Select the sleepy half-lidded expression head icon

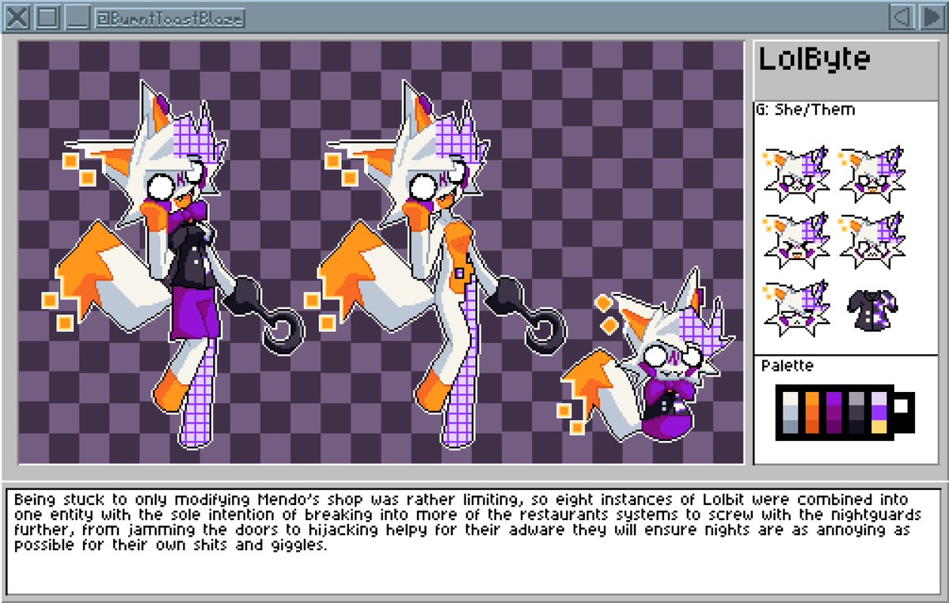(x=796, y=308)
